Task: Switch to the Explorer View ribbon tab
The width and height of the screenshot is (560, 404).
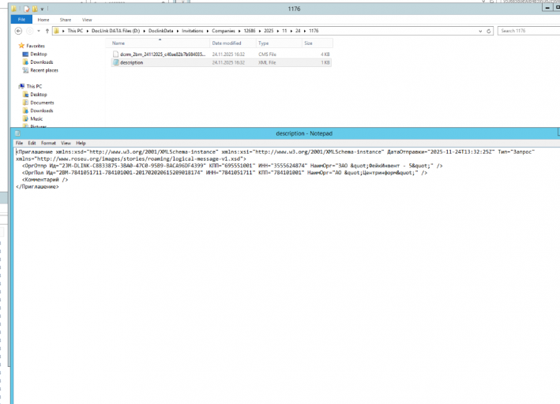Action: [x=87, y=20]
